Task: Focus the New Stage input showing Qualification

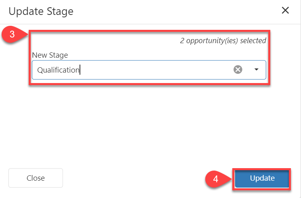Action: tap(133, 70)
